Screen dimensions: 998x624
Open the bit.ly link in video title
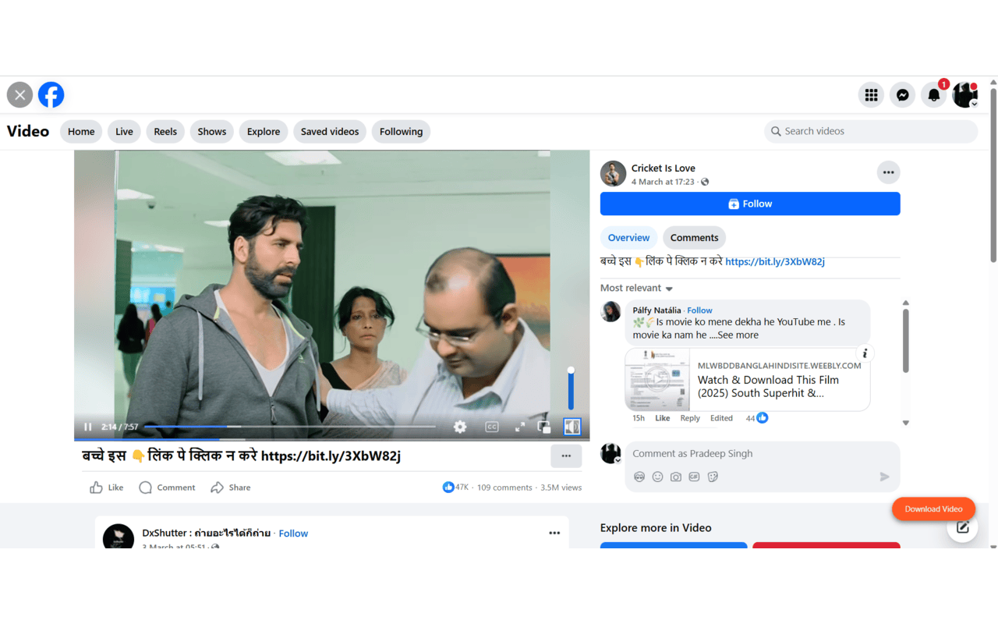331,456
